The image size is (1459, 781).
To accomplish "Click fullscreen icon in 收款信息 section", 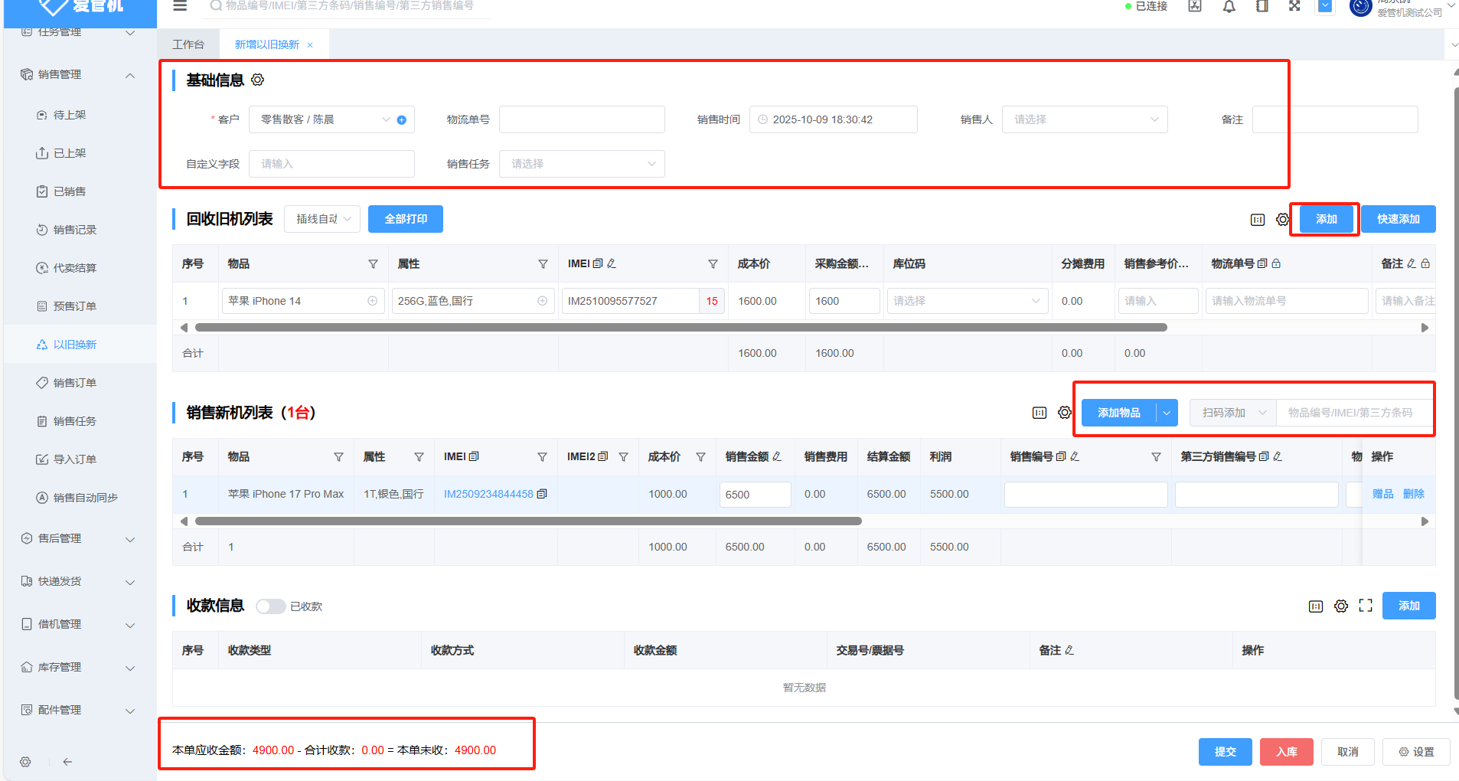I will coord(1366,606).
